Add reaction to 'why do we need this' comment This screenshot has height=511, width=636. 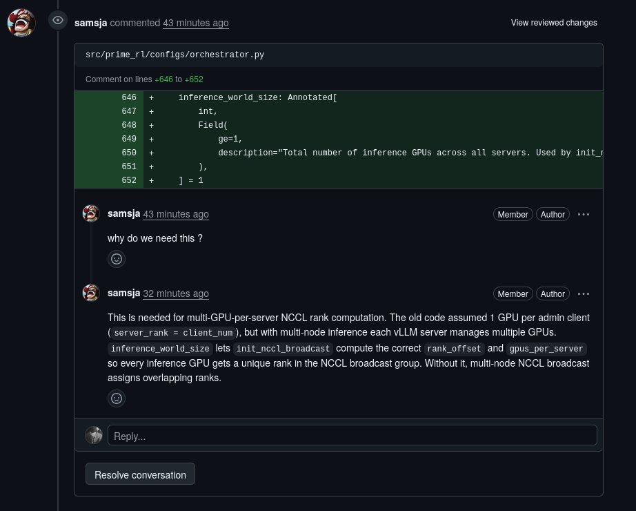(117, 259)
